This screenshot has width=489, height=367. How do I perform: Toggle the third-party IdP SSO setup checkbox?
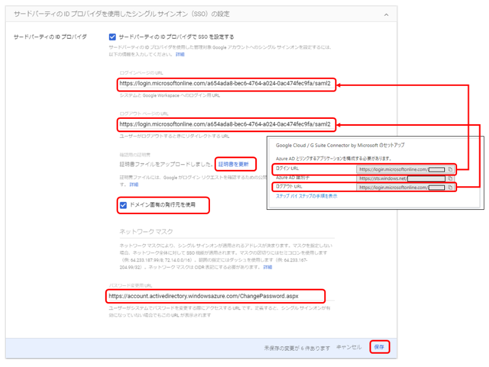pos(113,37)
